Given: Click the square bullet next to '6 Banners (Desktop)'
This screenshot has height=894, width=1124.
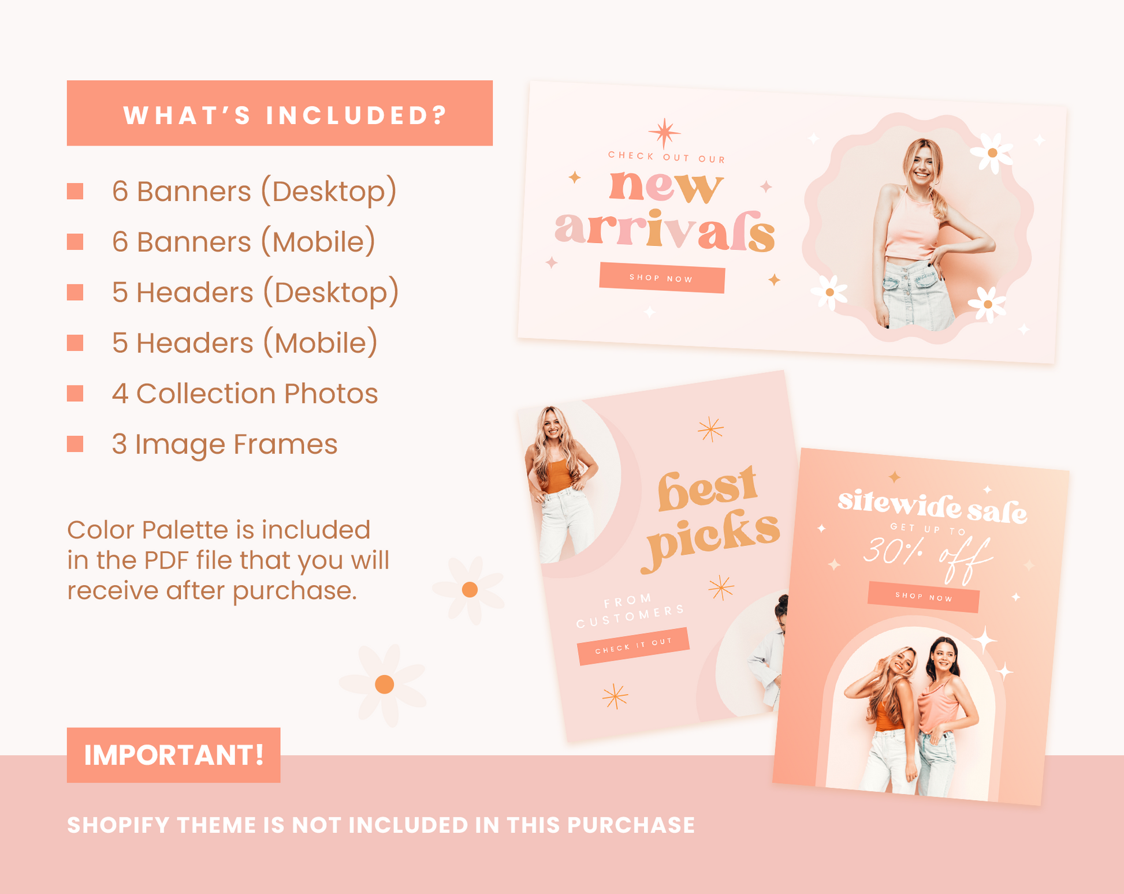Looking at the screenshot, I should point(75,191).
